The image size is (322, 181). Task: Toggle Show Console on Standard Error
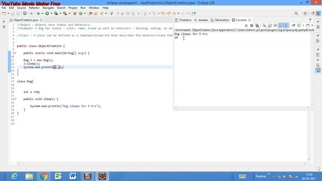tap(286, 26)
